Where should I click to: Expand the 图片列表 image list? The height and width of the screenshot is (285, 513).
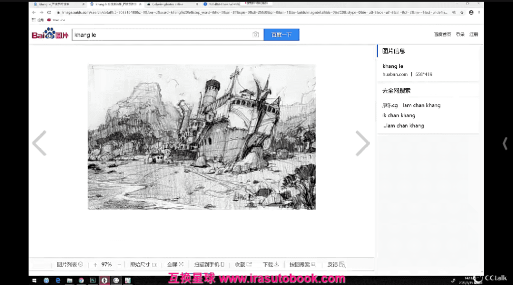pos(70,264)
